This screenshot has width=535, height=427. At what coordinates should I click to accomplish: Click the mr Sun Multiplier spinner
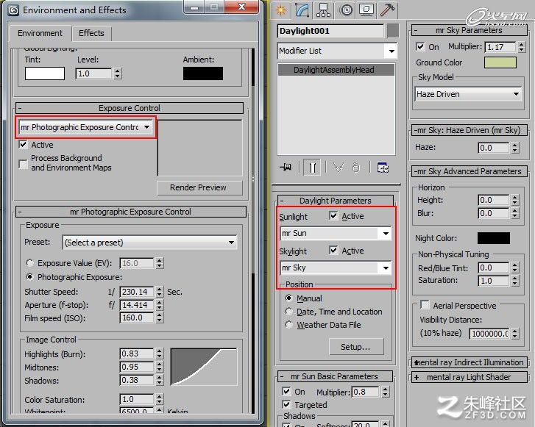coord(385,392)
